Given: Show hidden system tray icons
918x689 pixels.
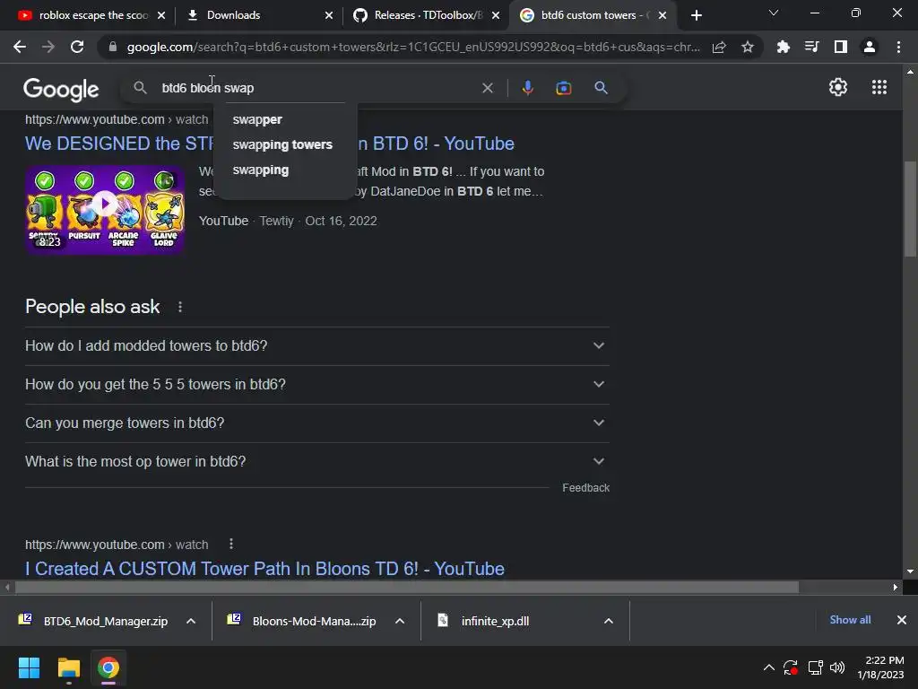Looking at the screenshot, I should click(768, 667).
